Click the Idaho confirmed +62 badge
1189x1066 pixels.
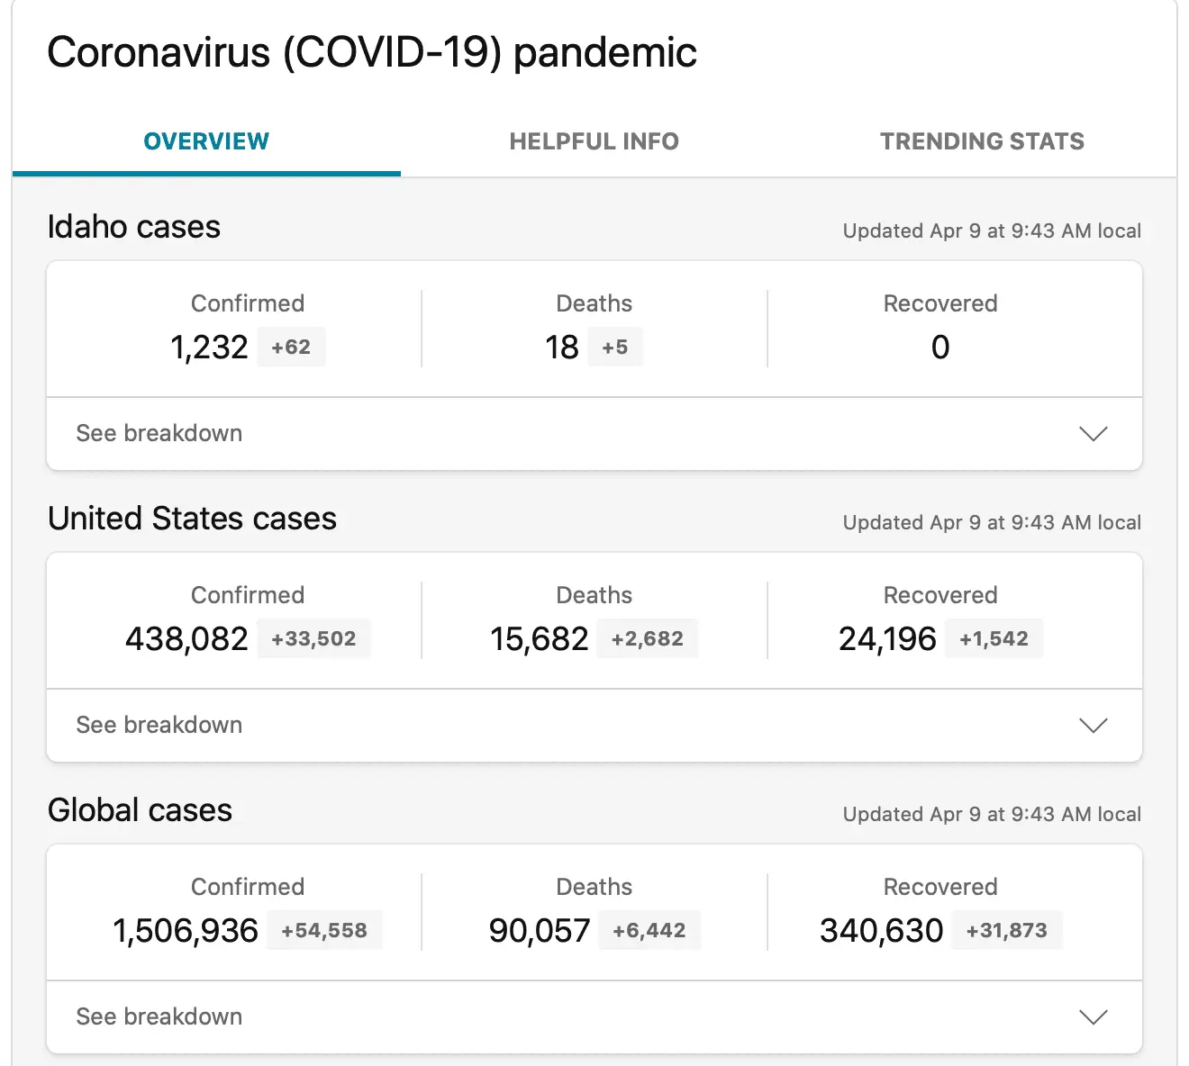(x=291, y=348)
